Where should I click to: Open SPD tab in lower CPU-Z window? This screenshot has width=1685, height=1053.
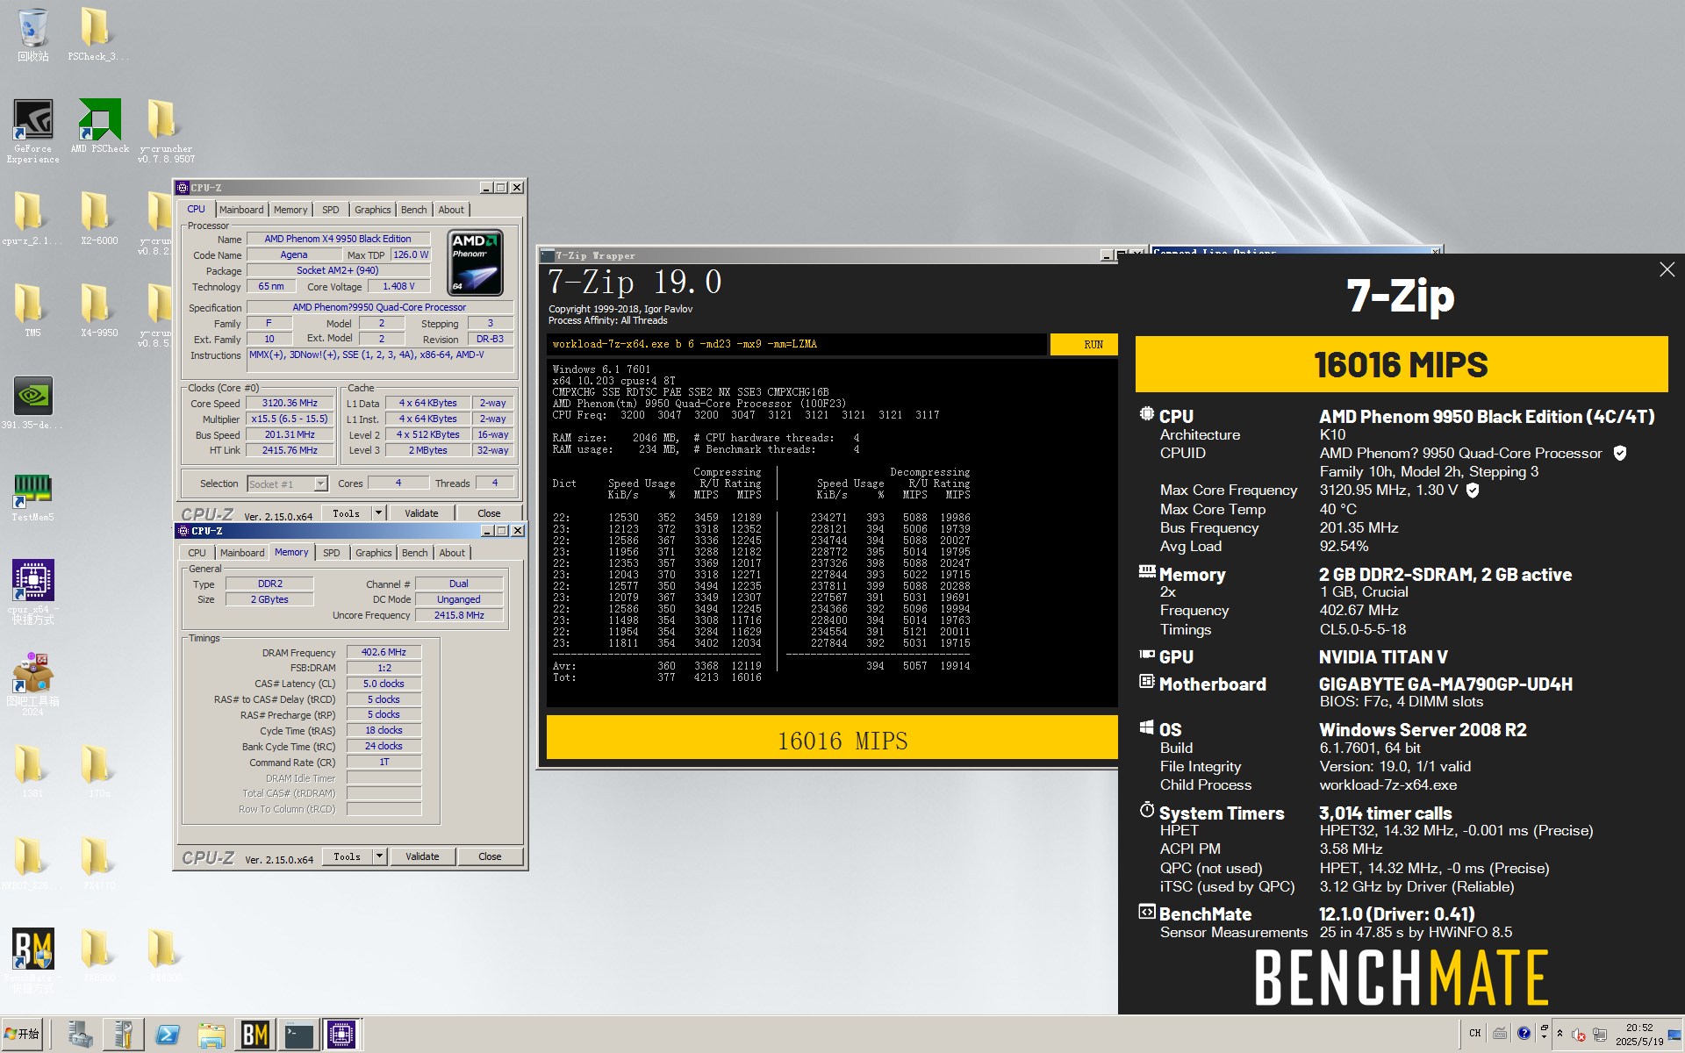tap(331, 553)
